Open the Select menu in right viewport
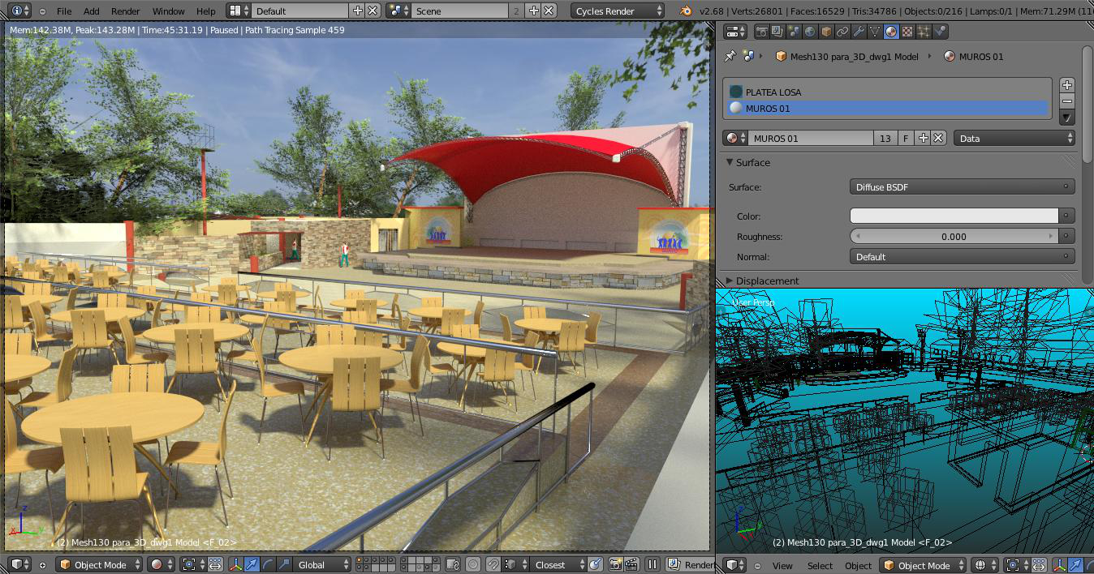1094x574 pixels. (820, 566)
